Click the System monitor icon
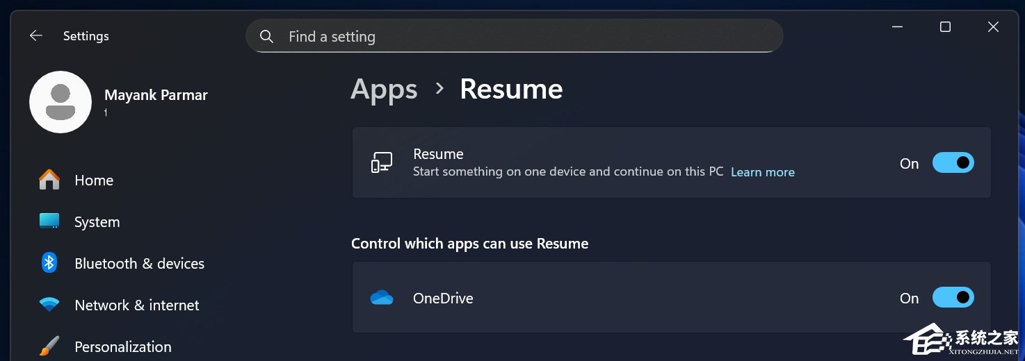1025x361 pixels. [49, 221]
